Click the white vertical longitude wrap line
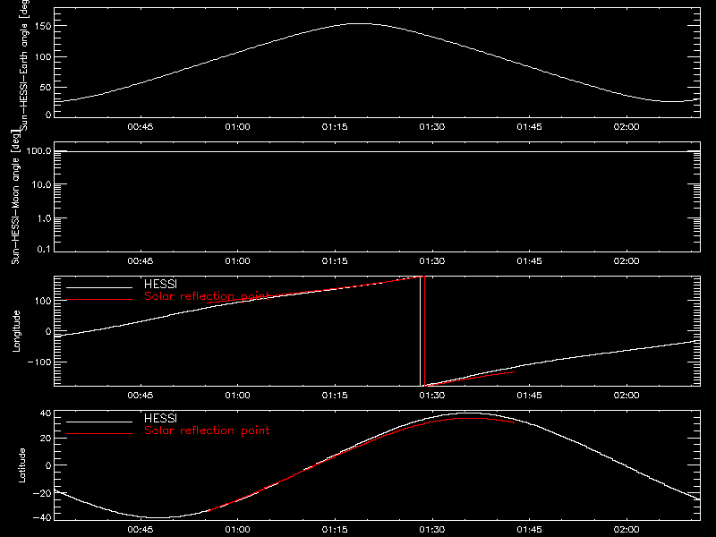 (x=420, y=331)
